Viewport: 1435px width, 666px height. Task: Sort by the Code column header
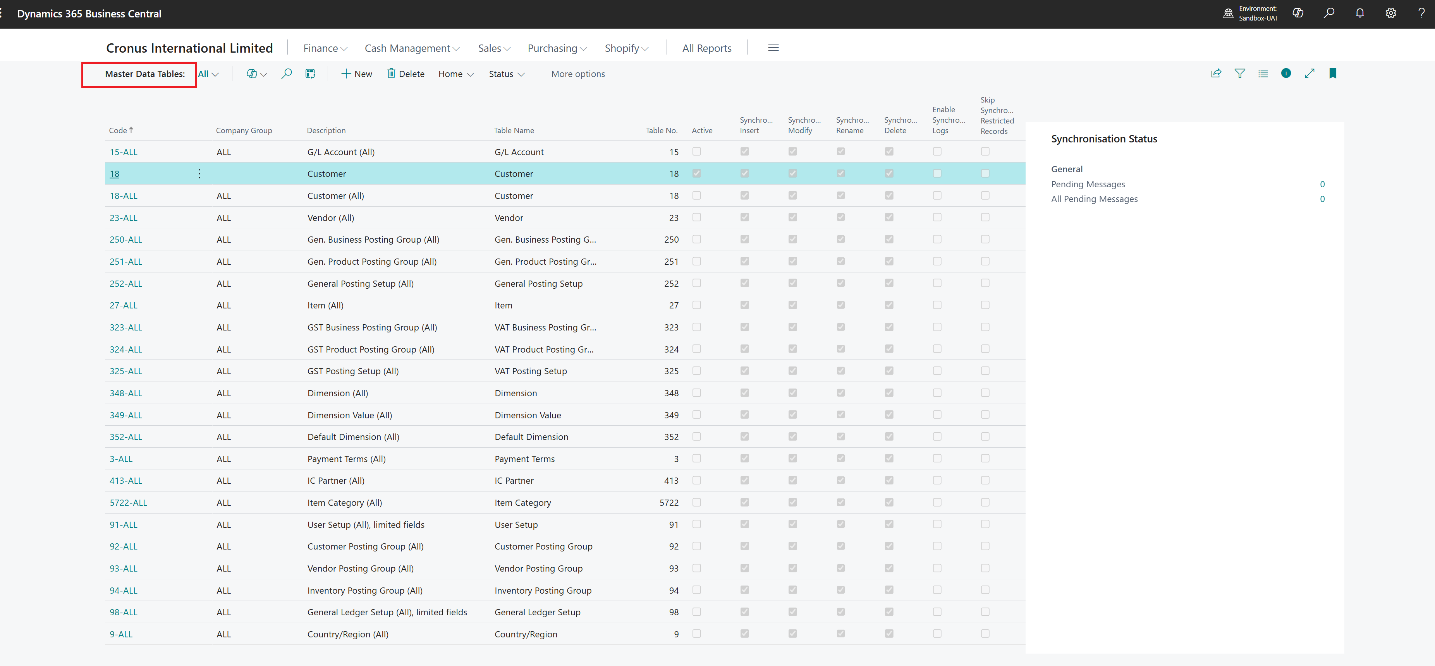121,130
